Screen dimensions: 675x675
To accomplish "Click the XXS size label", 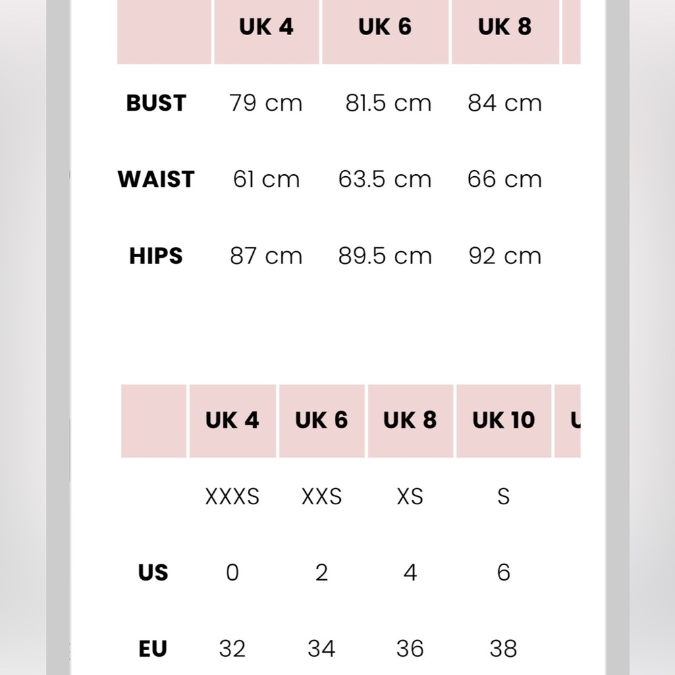I will 321,496.
